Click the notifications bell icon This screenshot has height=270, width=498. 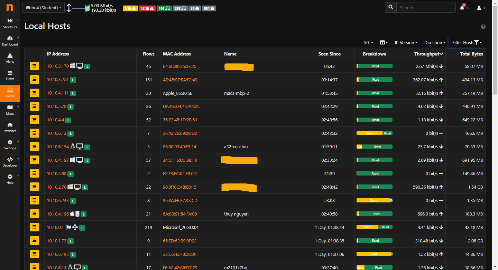[462, 8]
